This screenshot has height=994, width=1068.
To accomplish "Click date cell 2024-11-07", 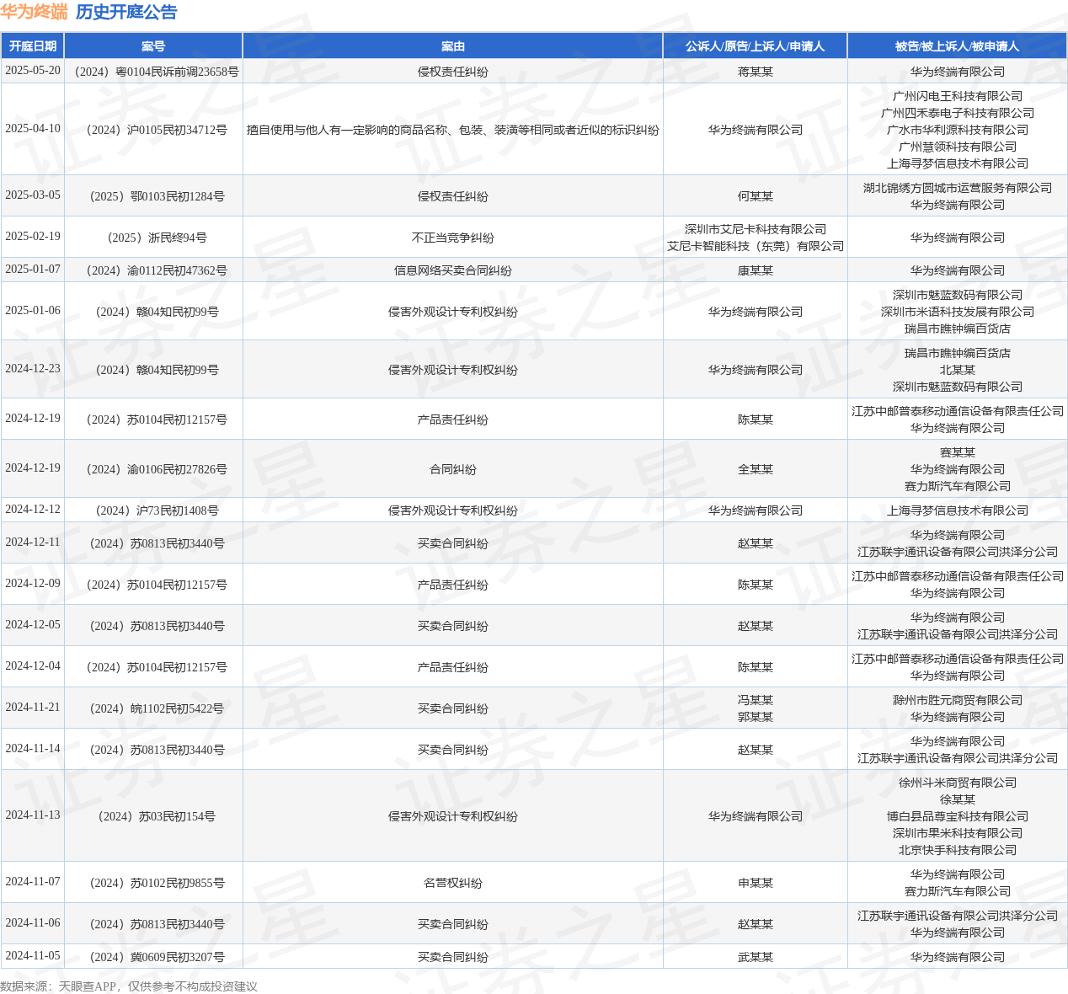I will click(33, 882).
